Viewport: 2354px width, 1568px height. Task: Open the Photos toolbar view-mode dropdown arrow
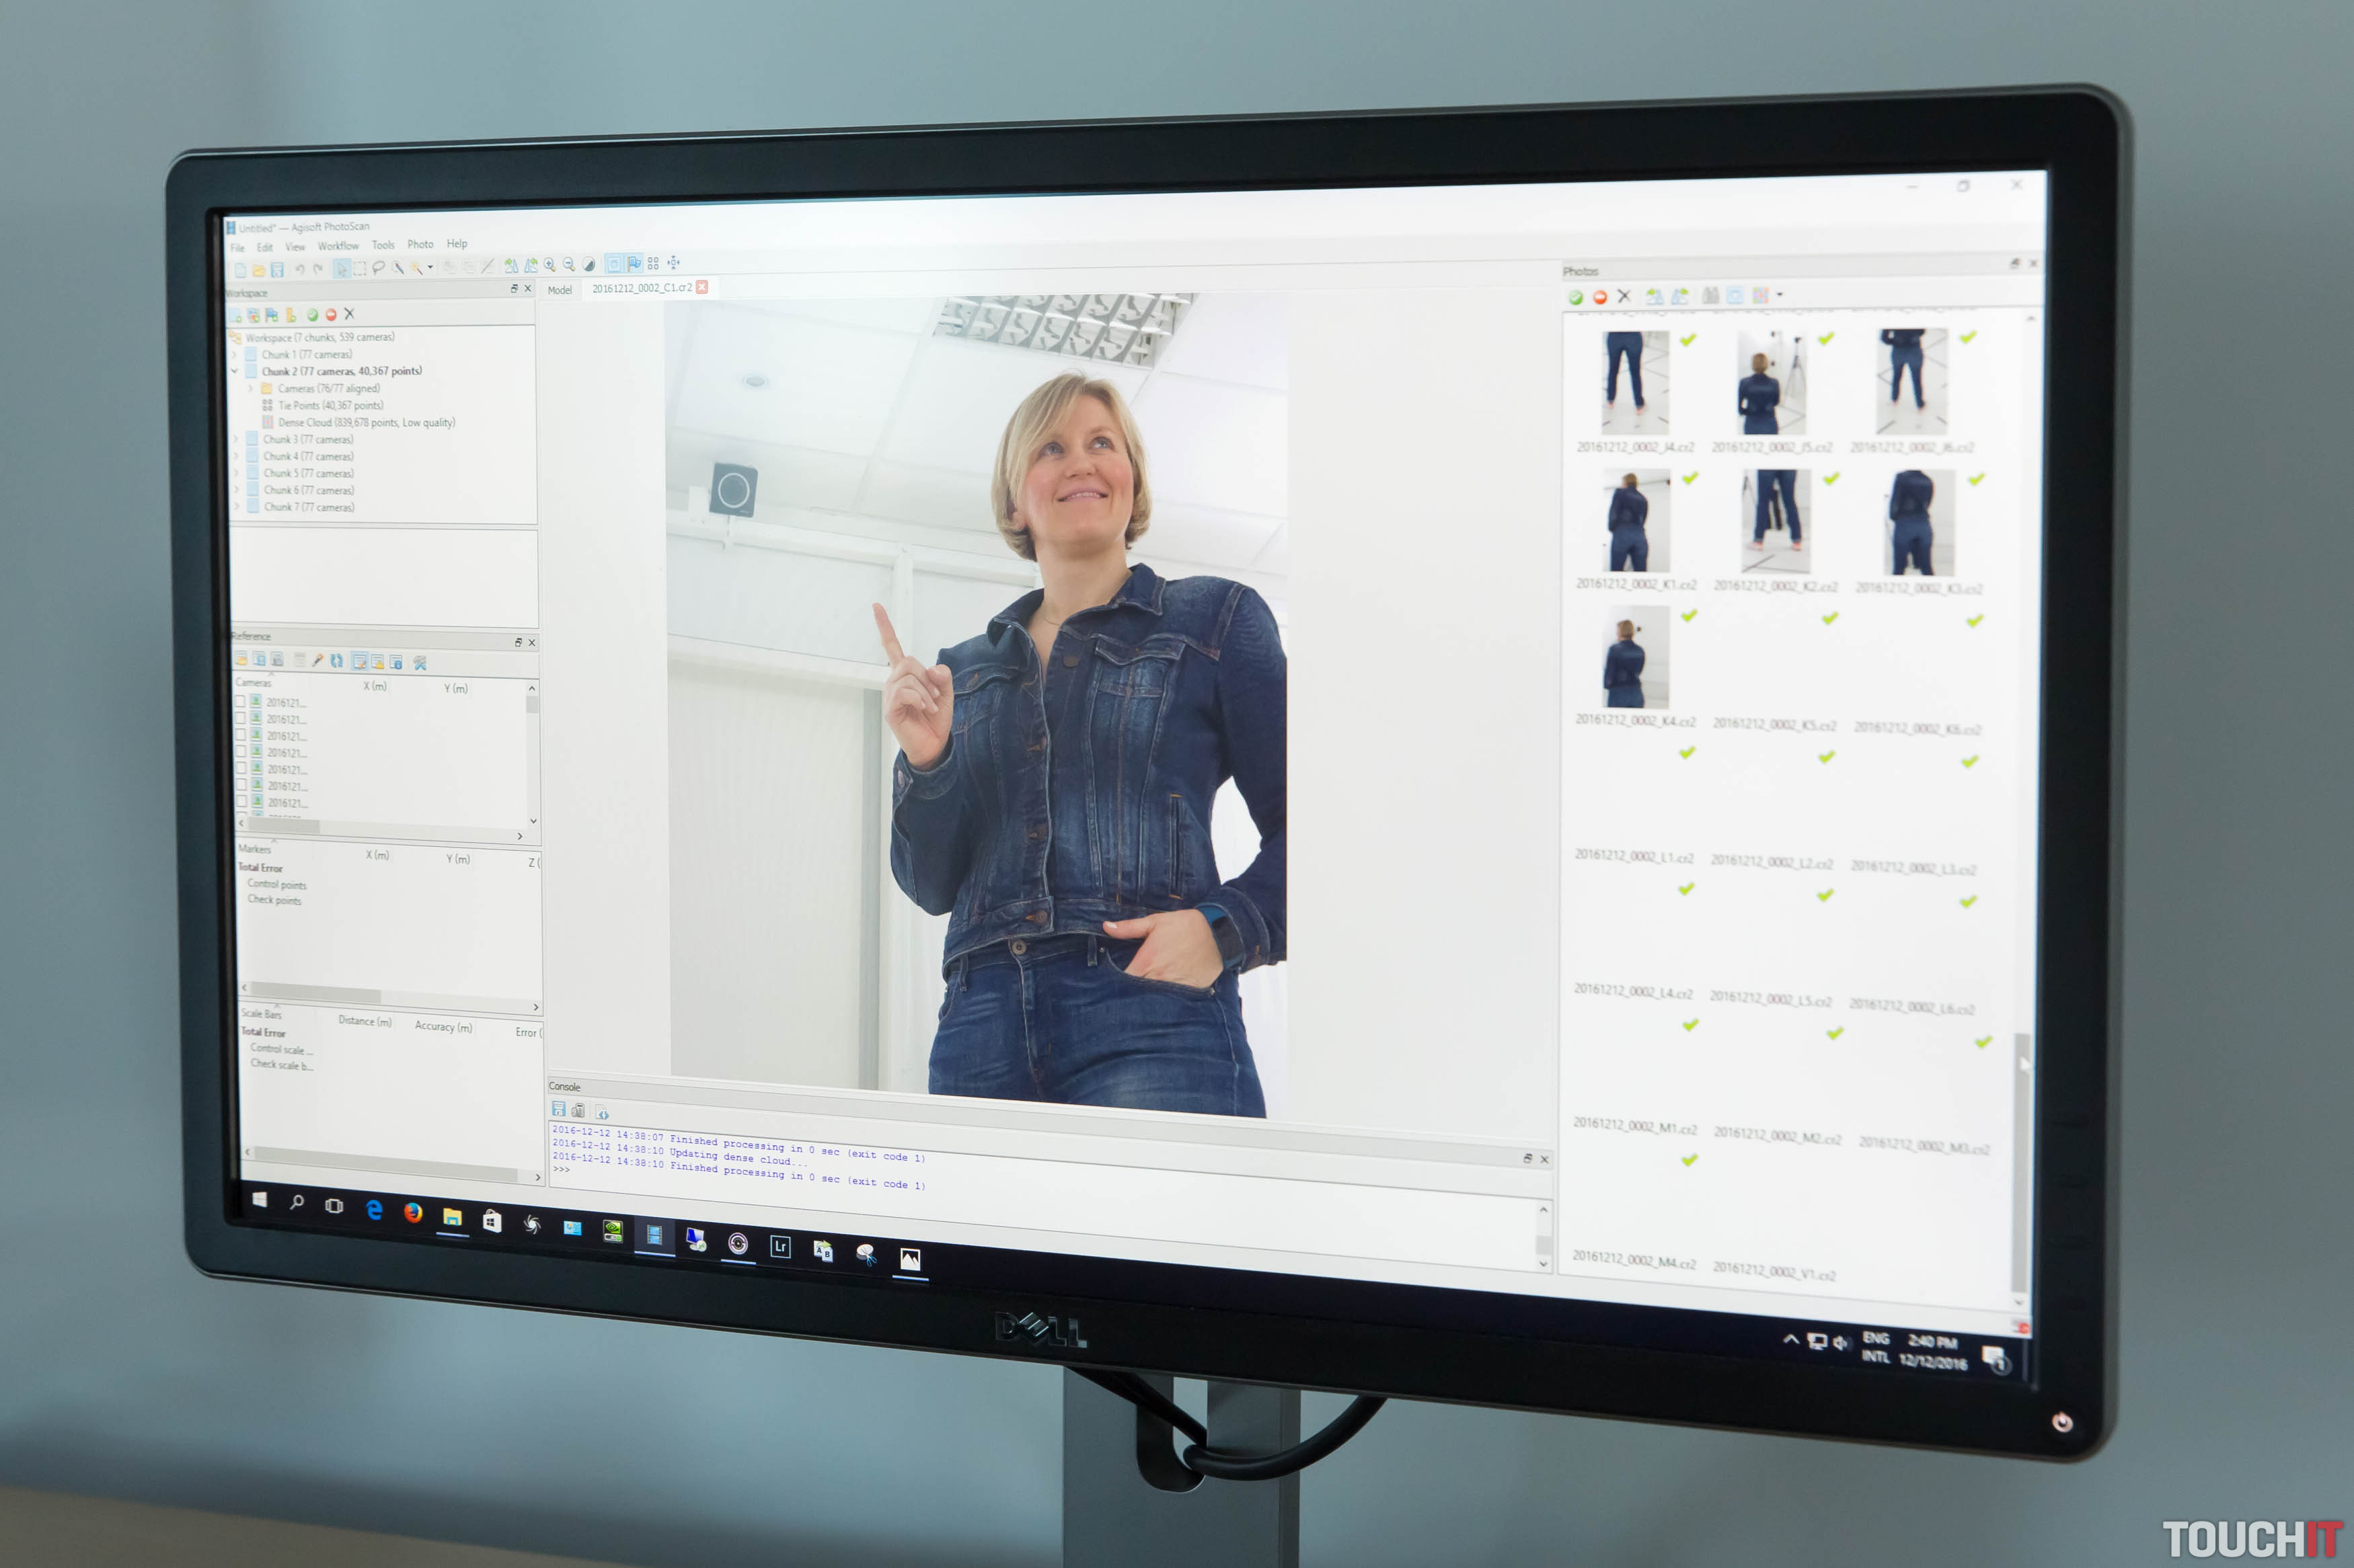1779,295
